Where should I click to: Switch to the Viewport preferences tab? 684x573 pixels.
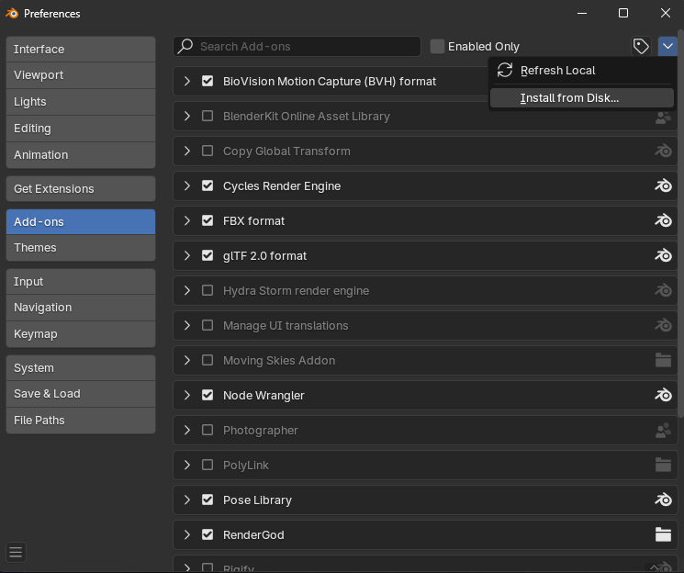coord(81,75)
